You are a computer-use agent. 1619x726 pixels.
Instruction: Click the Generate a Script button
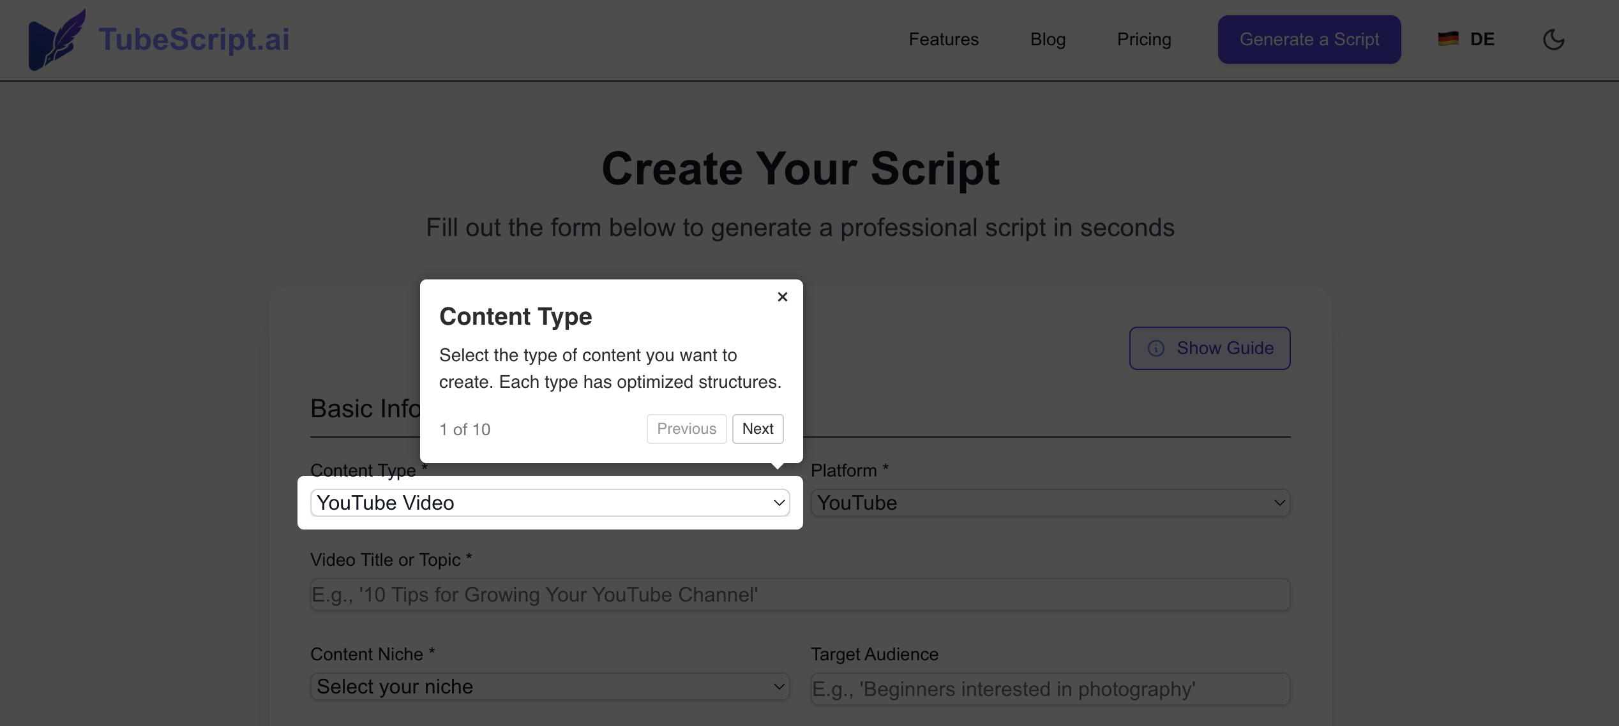tap(1309, 39)
